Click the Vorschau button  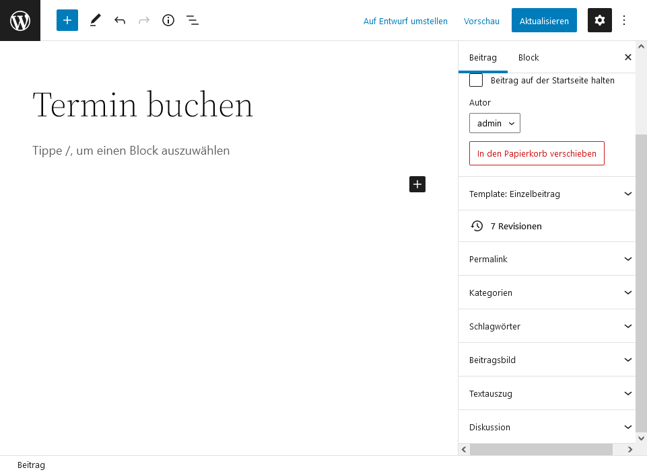pos(481,21)
